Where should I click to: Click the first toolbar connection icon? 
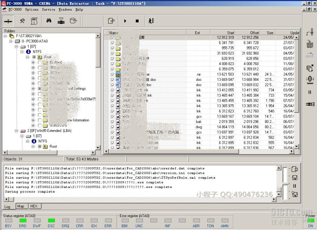pyautogui.click(x=8, y=21)
